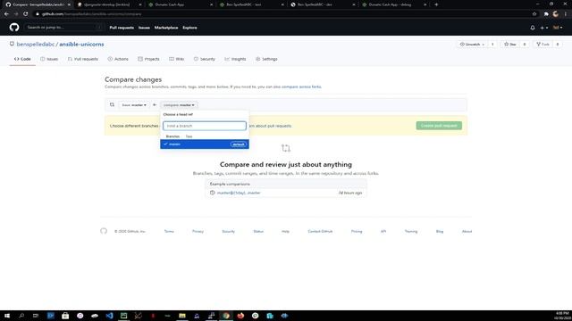
Task: Open the stargazers count next to Star
Action: pos(525,44)
